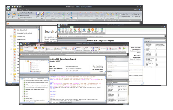Select the Testing tab in the front window

(x=38, y=45)
